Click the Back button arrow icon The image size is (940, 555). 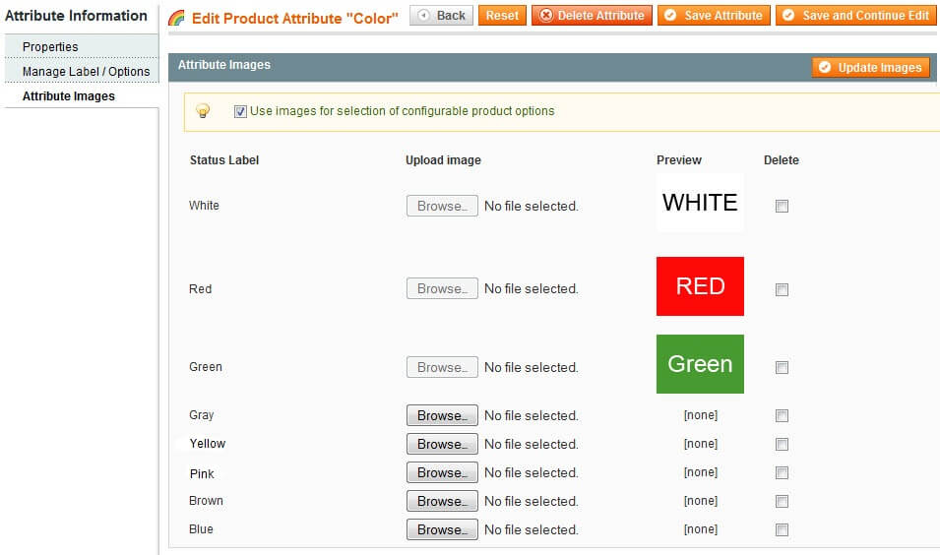pyautogui.click(x=423, y=16)
